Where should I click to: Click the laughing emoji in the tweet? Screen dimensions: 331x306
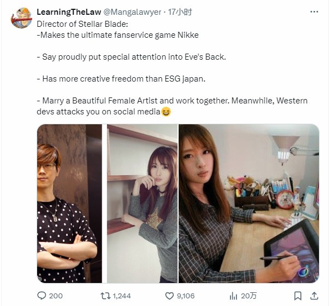(x=166, y=112)
